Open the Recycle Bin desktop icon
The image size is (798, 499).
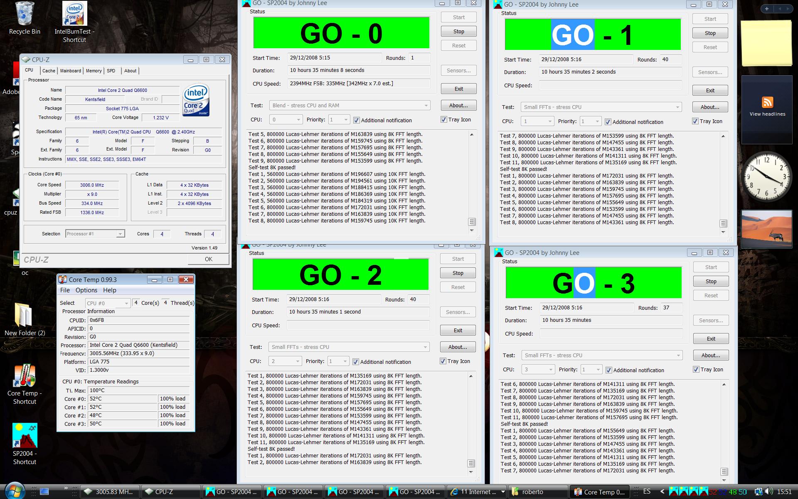(25, 18)
